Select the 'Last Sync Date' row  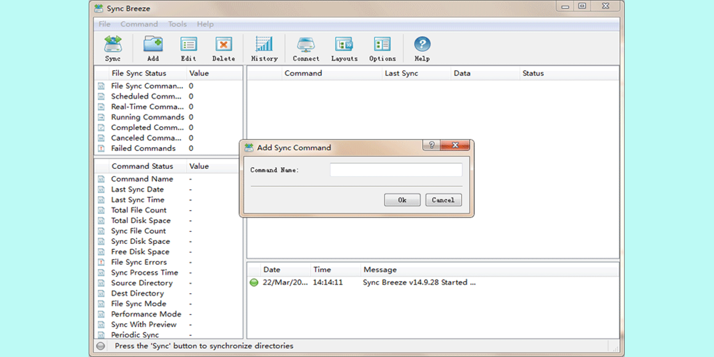click(169, 189)
